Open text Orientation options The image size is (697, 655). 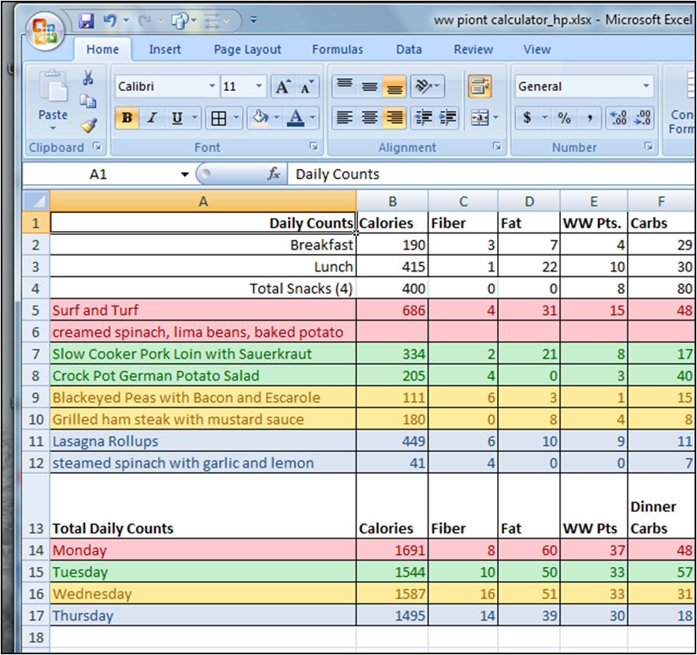pyautogui.click(x=427, y=86)
